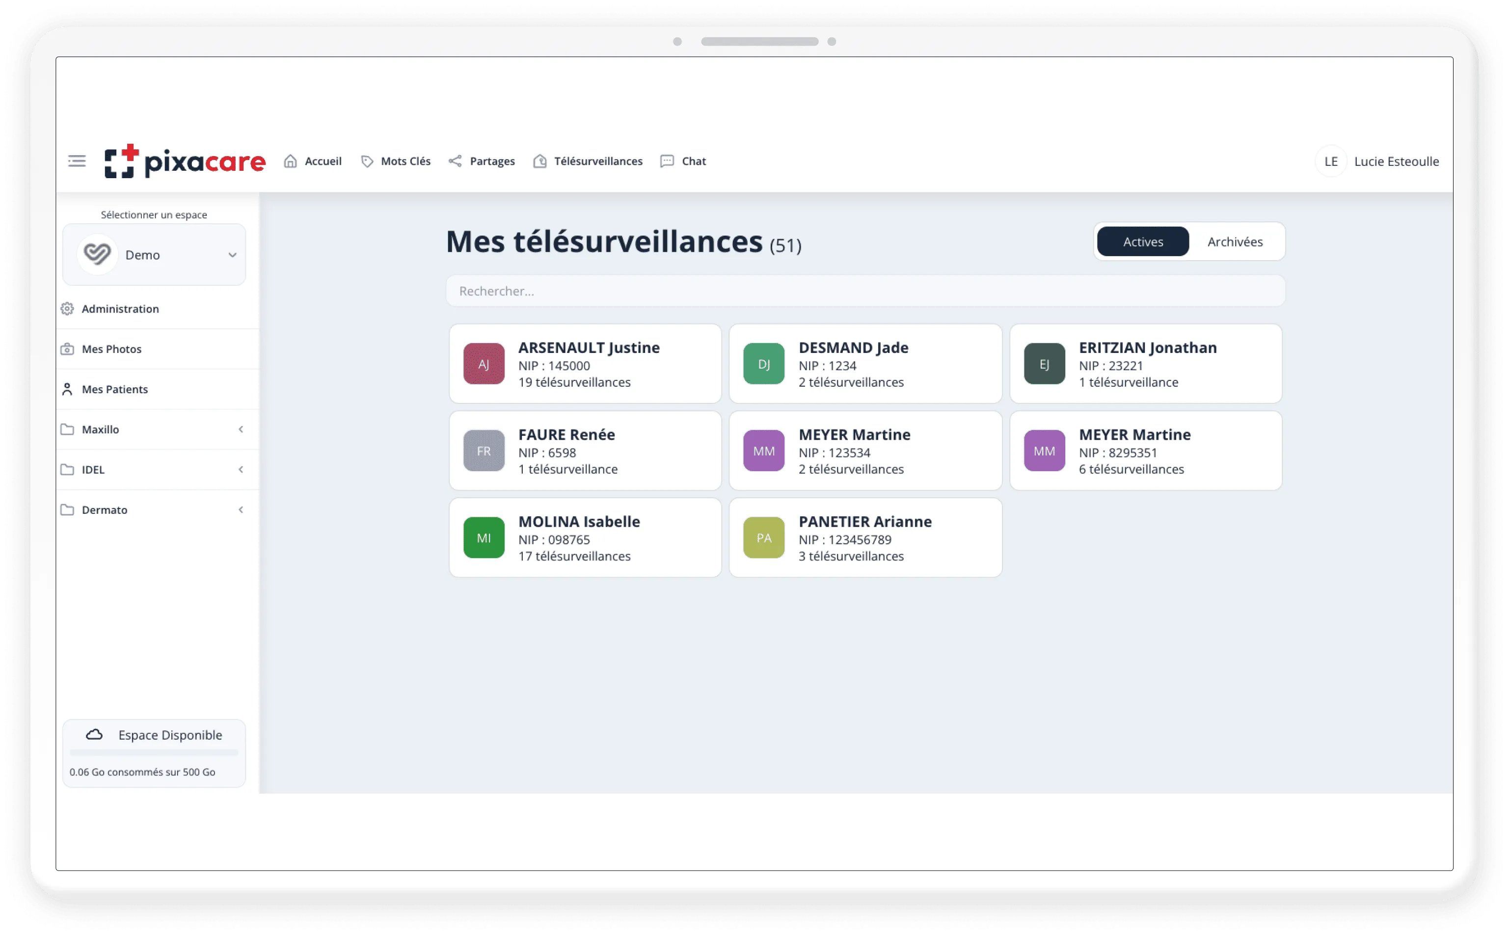Click the DJ avatar of DESMAND Jade

(x=764, y=364)
